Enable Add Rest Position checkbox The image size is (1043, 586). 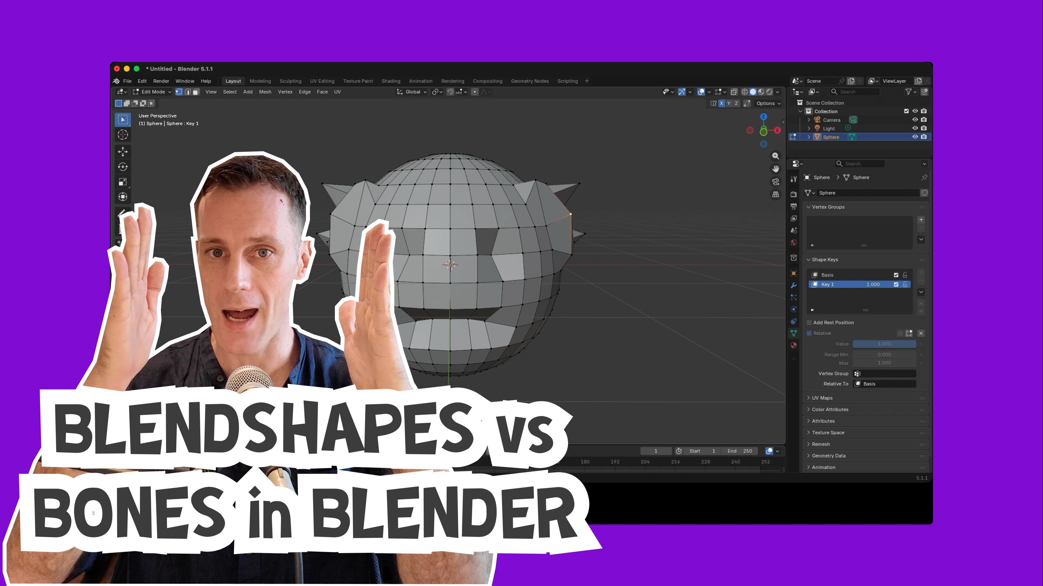point(809,323)
